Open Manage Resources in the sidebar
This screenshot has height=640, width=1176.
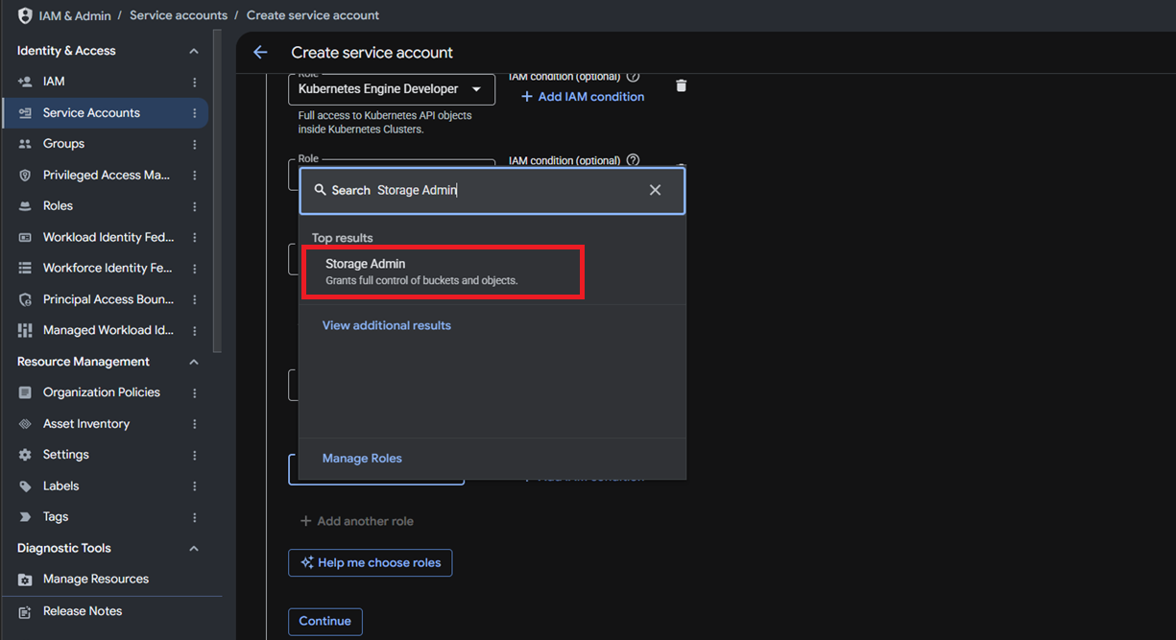point(95,580)
